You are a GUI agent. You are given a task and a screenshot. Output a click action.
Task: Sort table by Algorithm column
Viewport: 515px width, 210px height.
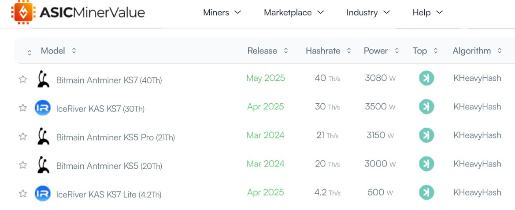coord(477,51)
